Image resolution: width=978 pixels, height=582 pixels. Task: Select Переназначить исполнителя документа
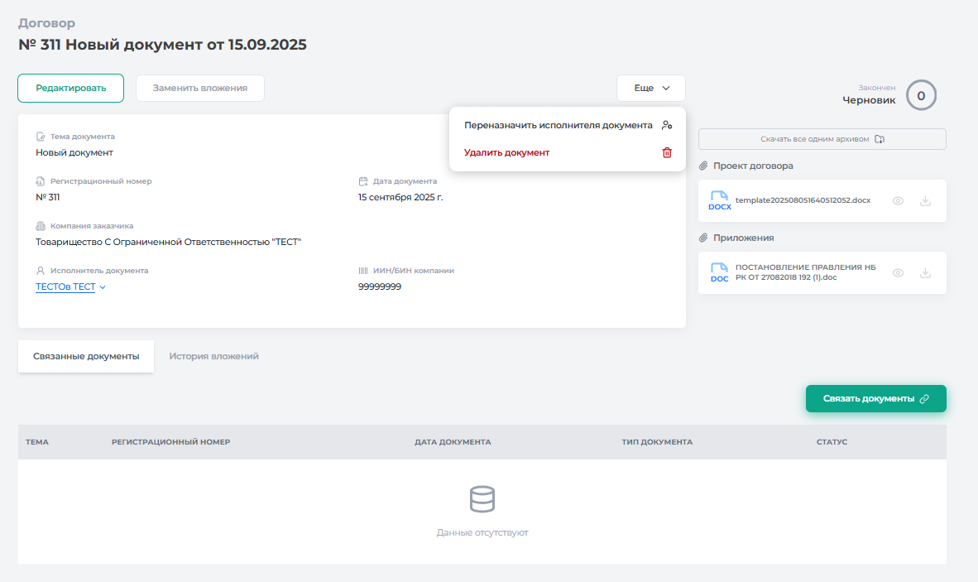click(x=558, y=126)
